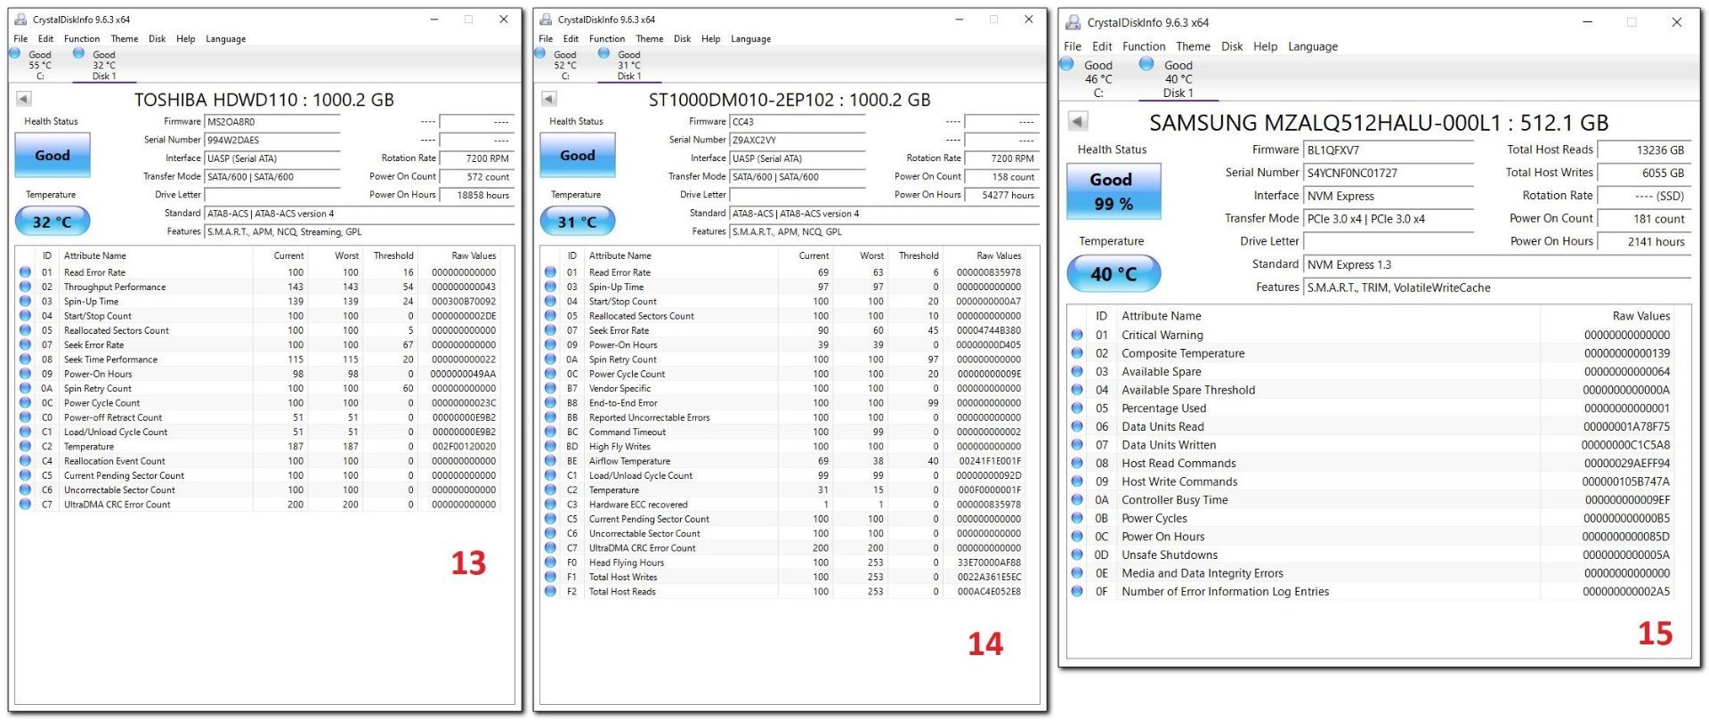Click CrystalDiskInfo app icon in SAMSUNG title bar
Viewport: 1709px width, 720px height.
pos(1073,22)
